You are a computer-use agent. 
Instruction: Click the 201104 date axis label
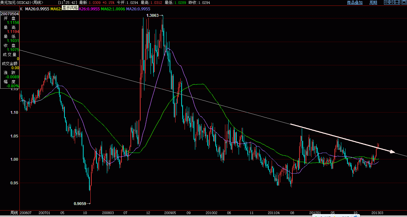(274, 212)
